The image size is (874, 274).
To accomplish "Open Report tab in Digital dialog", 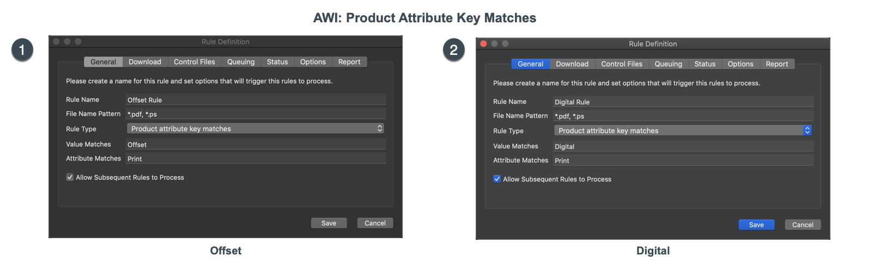I will pos(777,64).
